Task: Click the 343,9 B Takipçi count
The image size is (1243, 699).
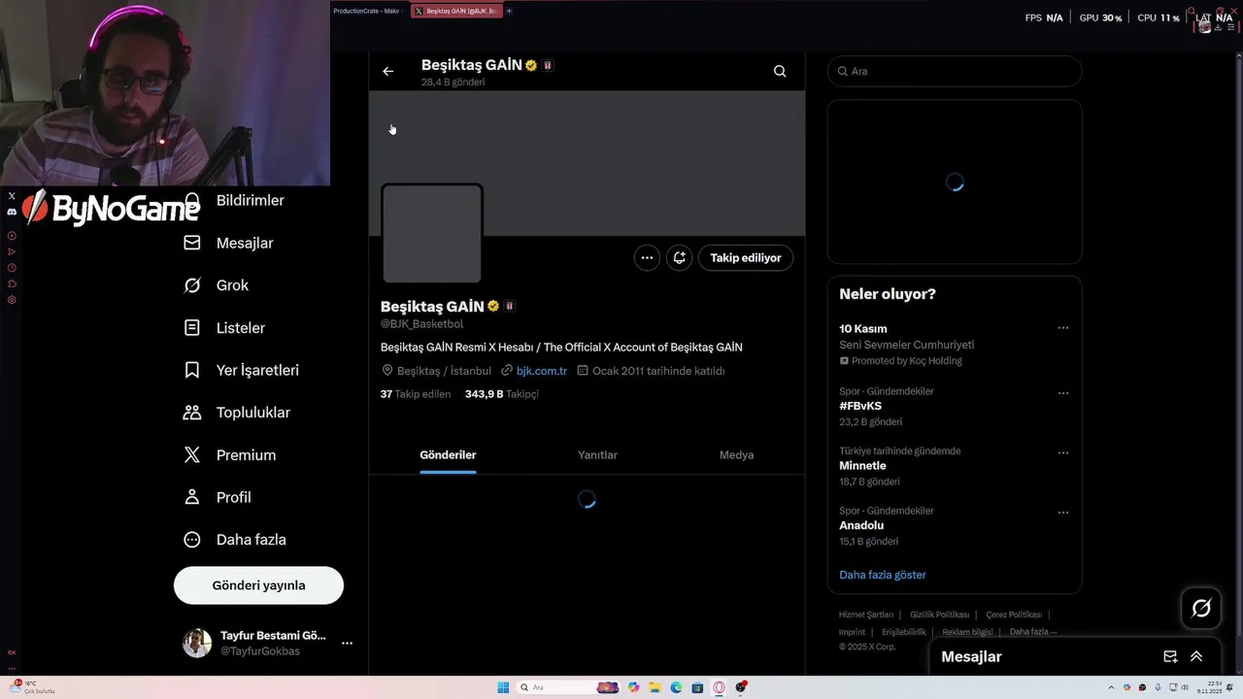Action: click(x=502, y=394)
